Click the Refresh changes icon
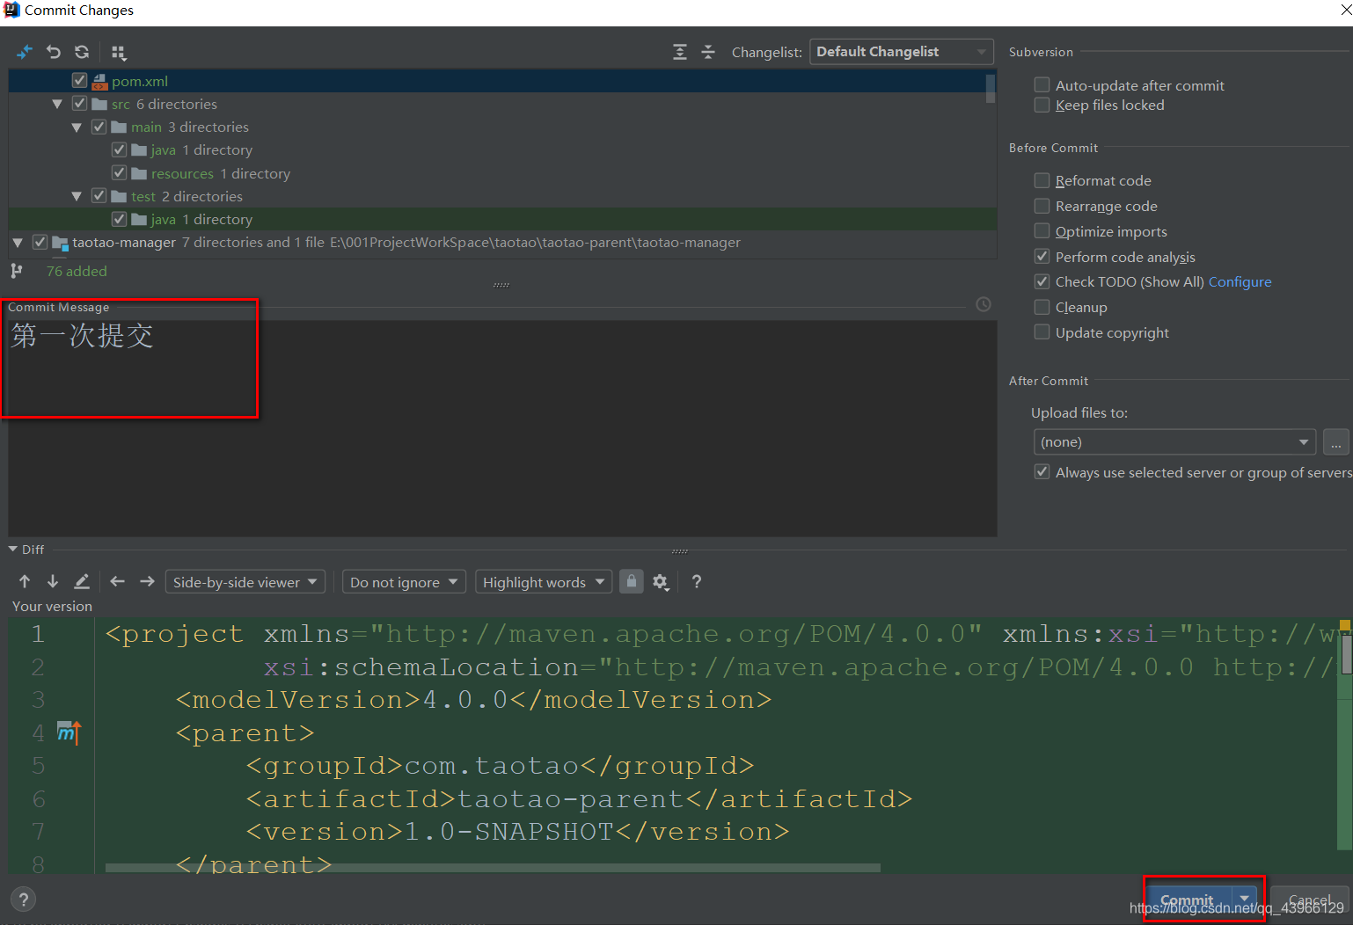Image resolution: width=1353 pixels, height=925 pixels. click(x=82, y=52)
